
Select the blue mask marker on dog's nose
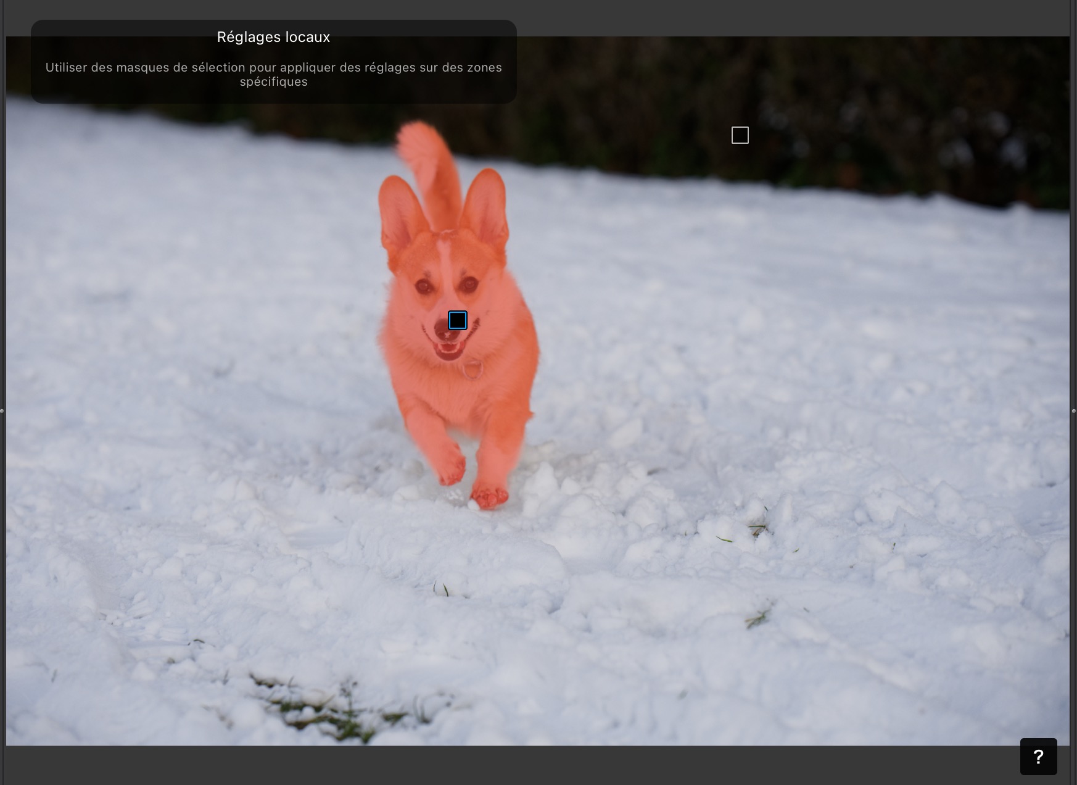(x=457, y=320)
